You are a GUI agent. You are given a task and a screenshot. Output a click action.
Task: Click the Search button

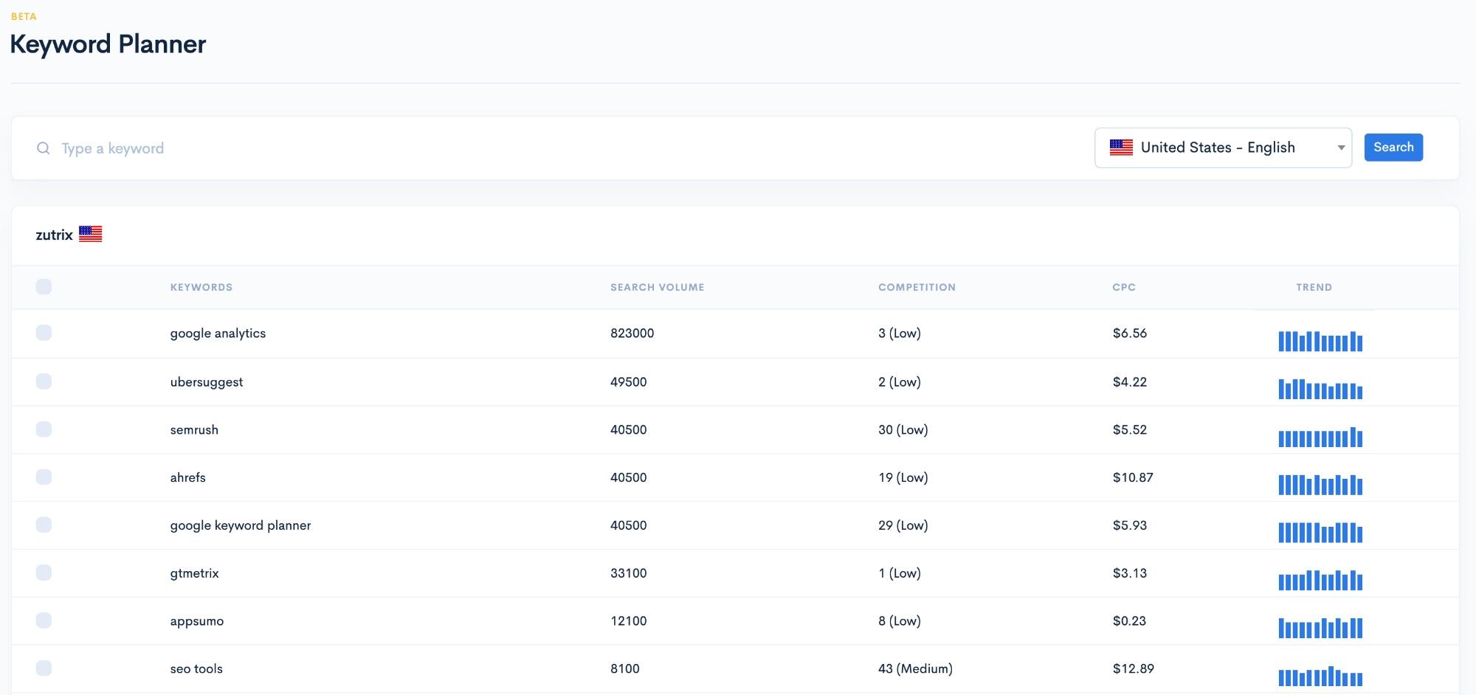click(1393, 147)
